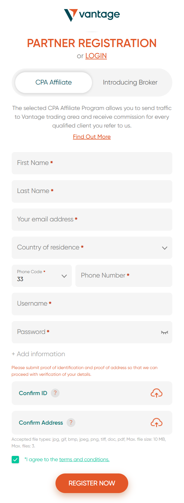Click into the Last Name field
Viewport: 184px width, 503px height.
click(92, 191)
